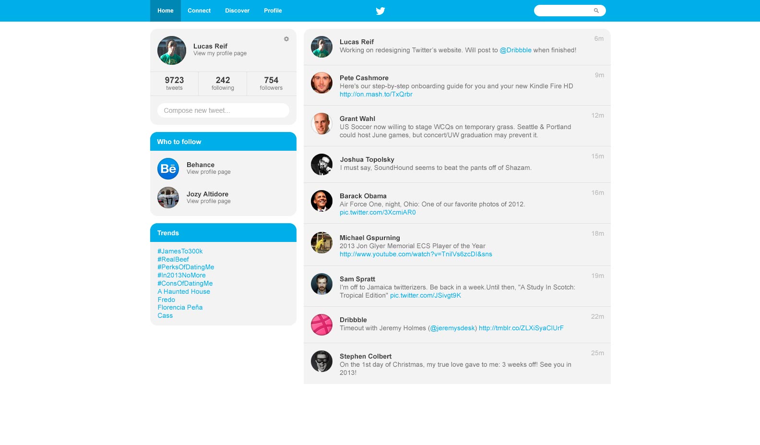The width and height of the screenshot is (760, 445).
Task: Click the search magnifier icon
Action: tap(596, 11)
